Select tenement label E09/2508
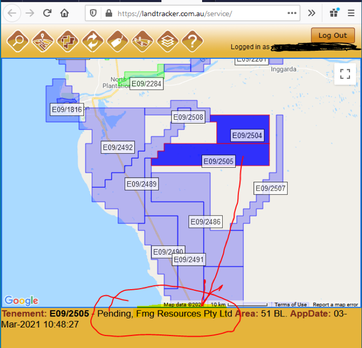Viewport: 362px width, 348px height. [188, 117]
